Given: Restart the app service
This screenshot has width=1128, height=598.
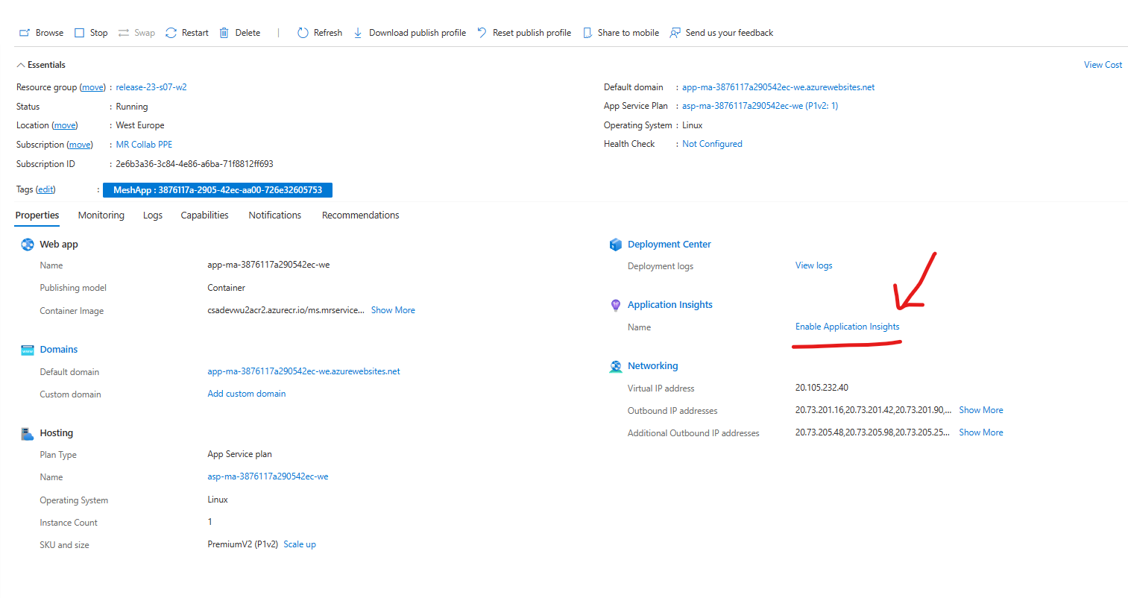Looking at the screenshot, I should click(x=186, y=32).
